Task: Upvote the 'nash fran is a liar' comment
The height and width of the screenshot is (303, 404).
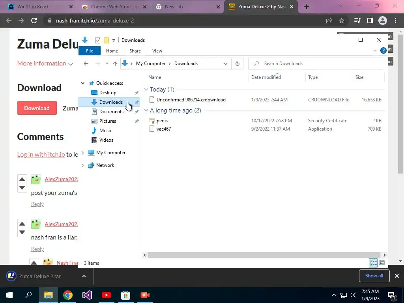Action: coord(22,224)
